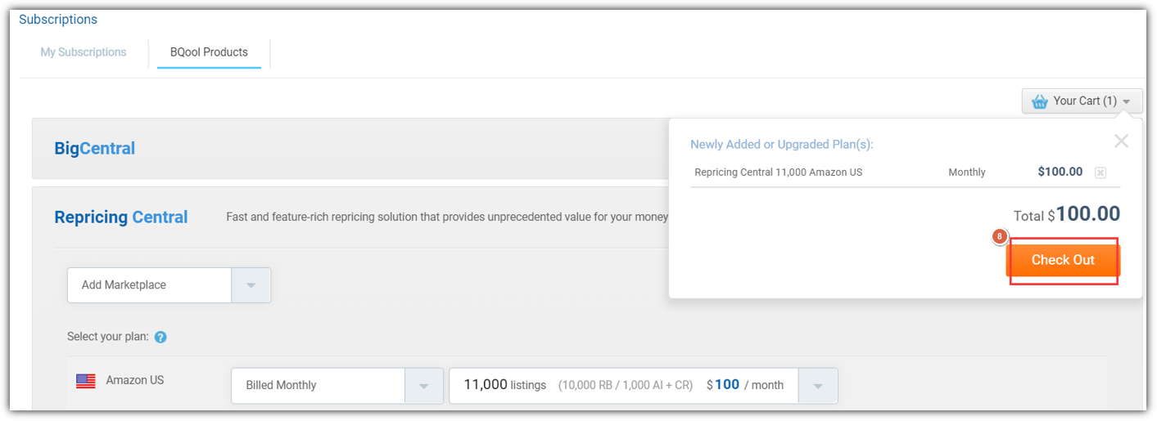Click the Amazon US flag icon
The width and height of the screenshot is (1157, 421).
(x=86, y=381)
